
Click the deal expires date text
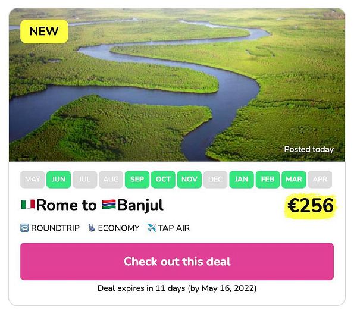177,288
